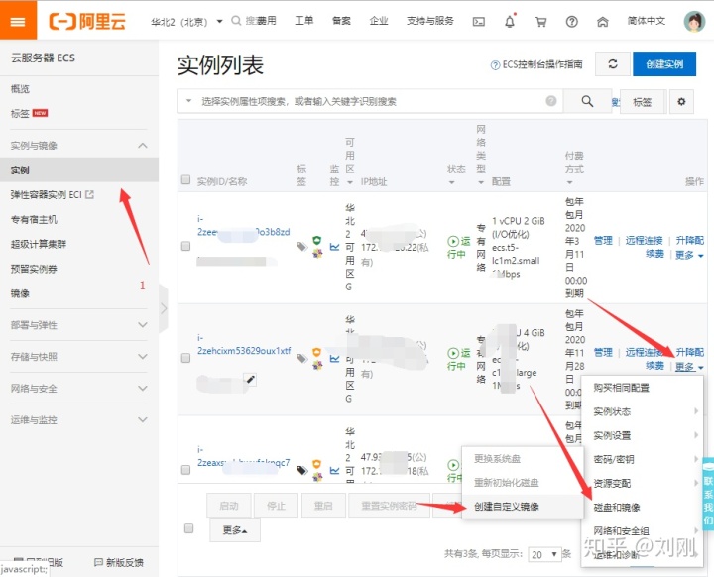Image resolution: width=714 pixels, height=577 pixels.
Task: Check the third instance row checkbox
Action: pos(185,470)
